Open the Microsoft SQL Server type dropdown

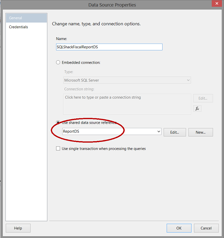[x=127, y=80]
